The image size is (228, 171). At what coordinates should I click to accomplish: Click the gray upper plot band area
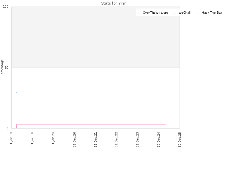[x=95, y=37]
